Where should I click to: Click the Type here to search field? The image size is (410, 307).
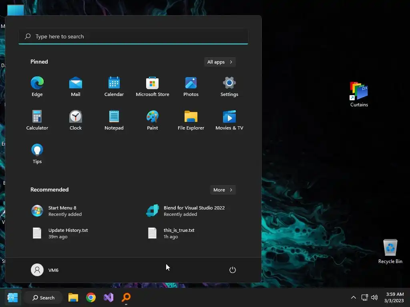[133, 36]
